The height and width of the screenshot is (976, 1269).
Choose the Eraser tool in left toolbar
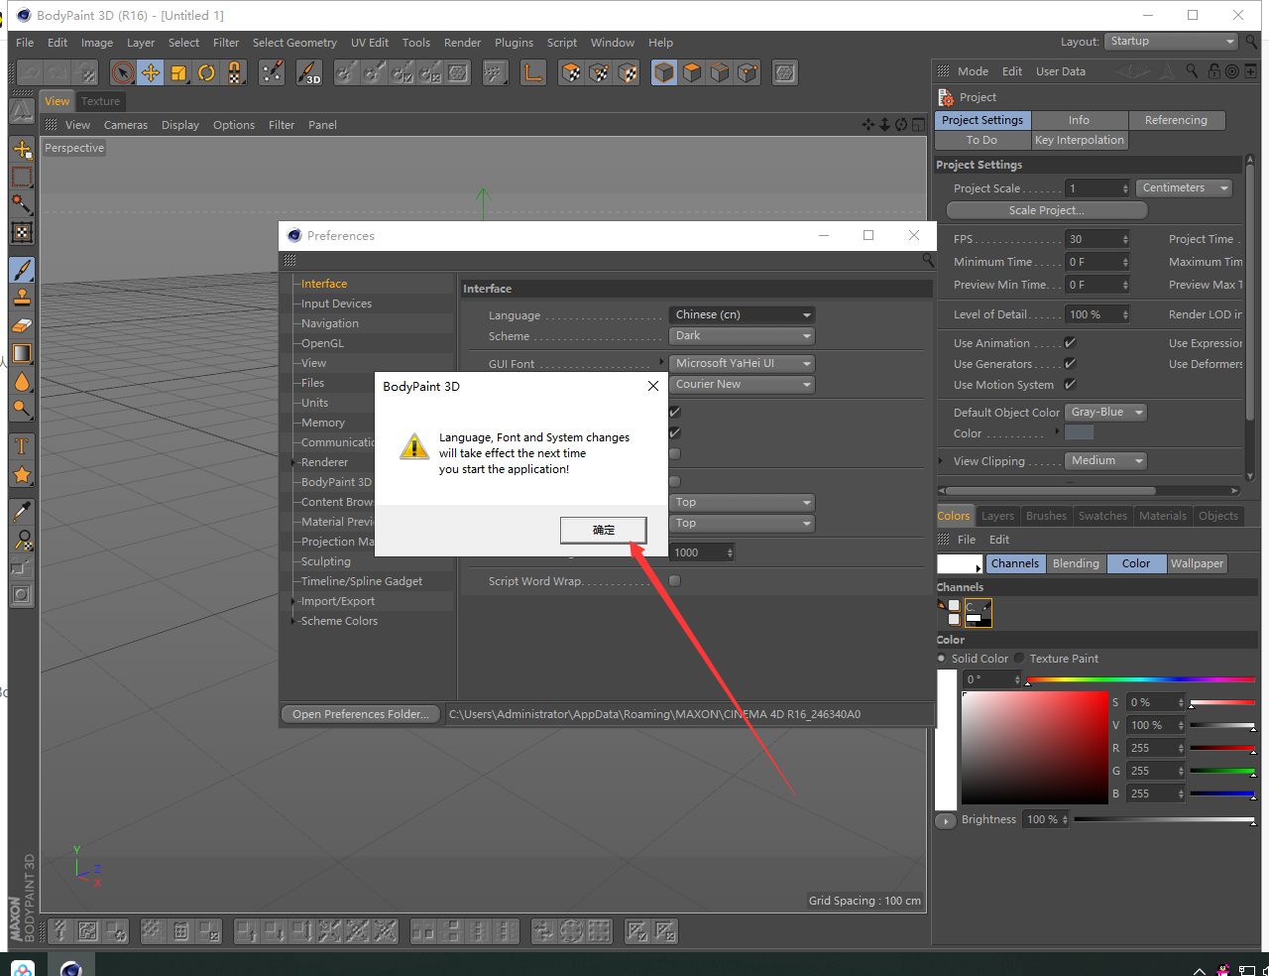coord(22,325)
